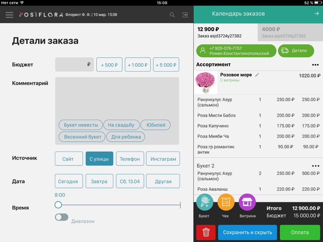Click the time slider handle

(x=58, y=205)
